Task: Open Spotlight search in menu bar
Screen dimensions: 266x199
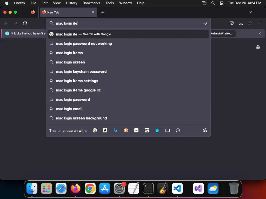Action: [213, 3]
